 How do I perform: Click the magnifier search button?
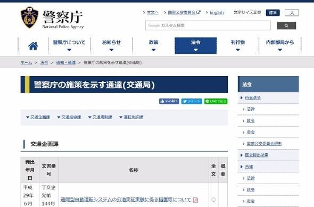286,26
